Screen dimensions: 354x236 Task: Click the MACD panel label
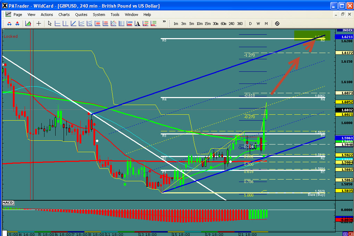(8, 202)
